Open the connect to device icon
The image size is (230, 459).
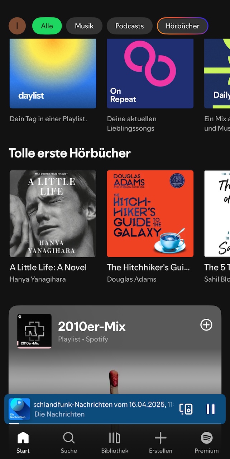pyautogui.click(x=186, y=409)
